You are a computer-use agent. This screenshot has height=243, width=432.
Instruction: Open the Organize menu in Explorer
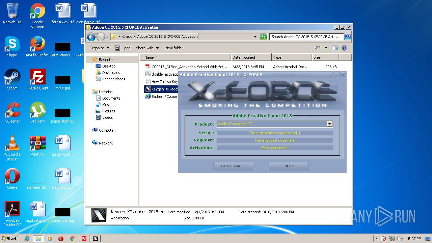pyautogui.click(x=99, y=48)
